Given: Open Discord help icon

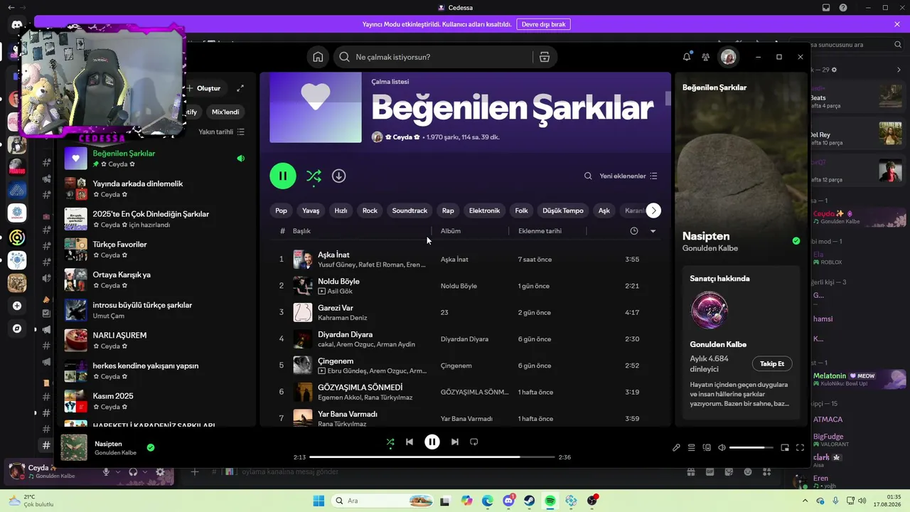Looking at the screenshot, I should [x=843, y=8].
